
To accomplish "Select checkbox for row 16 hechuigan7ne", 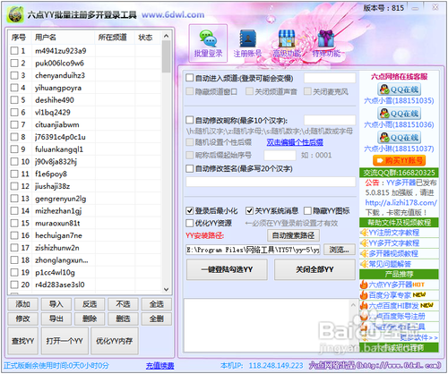I will point(14,235).
